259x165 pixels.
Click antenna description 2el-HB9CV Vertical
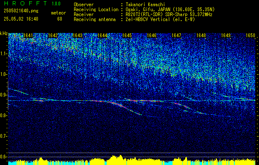pos(148,19)
